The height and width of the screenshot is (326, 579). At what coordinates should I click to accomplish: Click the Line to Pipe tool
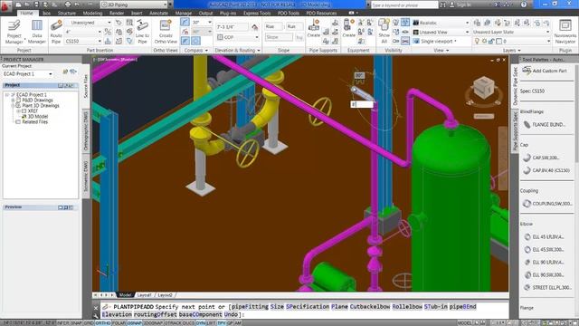click(142, 32)
